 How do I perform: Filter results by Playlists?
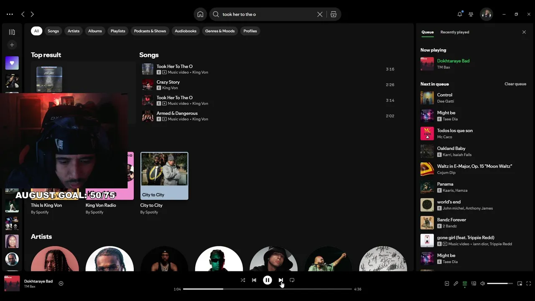pos(118,31)
